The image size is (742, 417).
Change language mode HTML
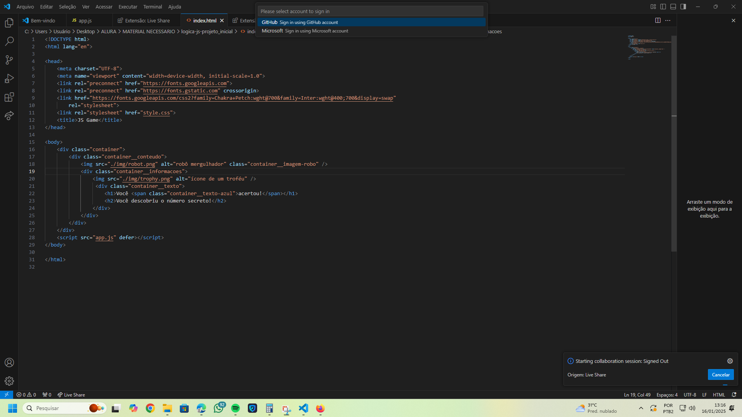tap(719, 395)
